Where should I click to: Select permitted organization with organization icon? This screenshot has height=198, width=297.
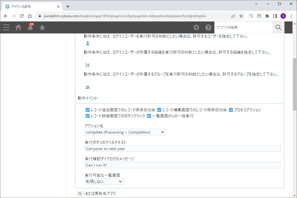pyautogui.click(x=88, y=65)
